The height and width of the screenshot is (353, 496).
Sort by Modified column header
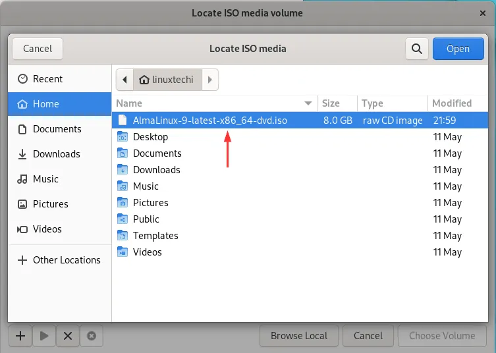coord(458,103)
